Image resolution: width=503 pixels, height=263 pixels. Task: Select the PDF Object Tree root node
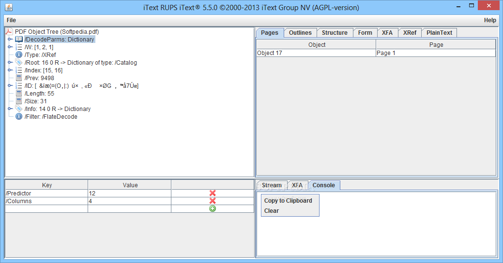57,31
